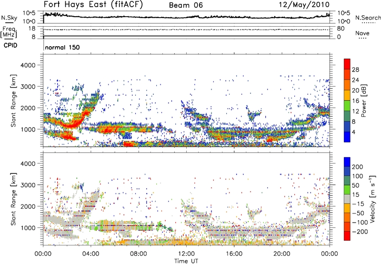Click the '-15' tick on the Velocity colorbar
The image size is (381, 264).
(358, 203)
